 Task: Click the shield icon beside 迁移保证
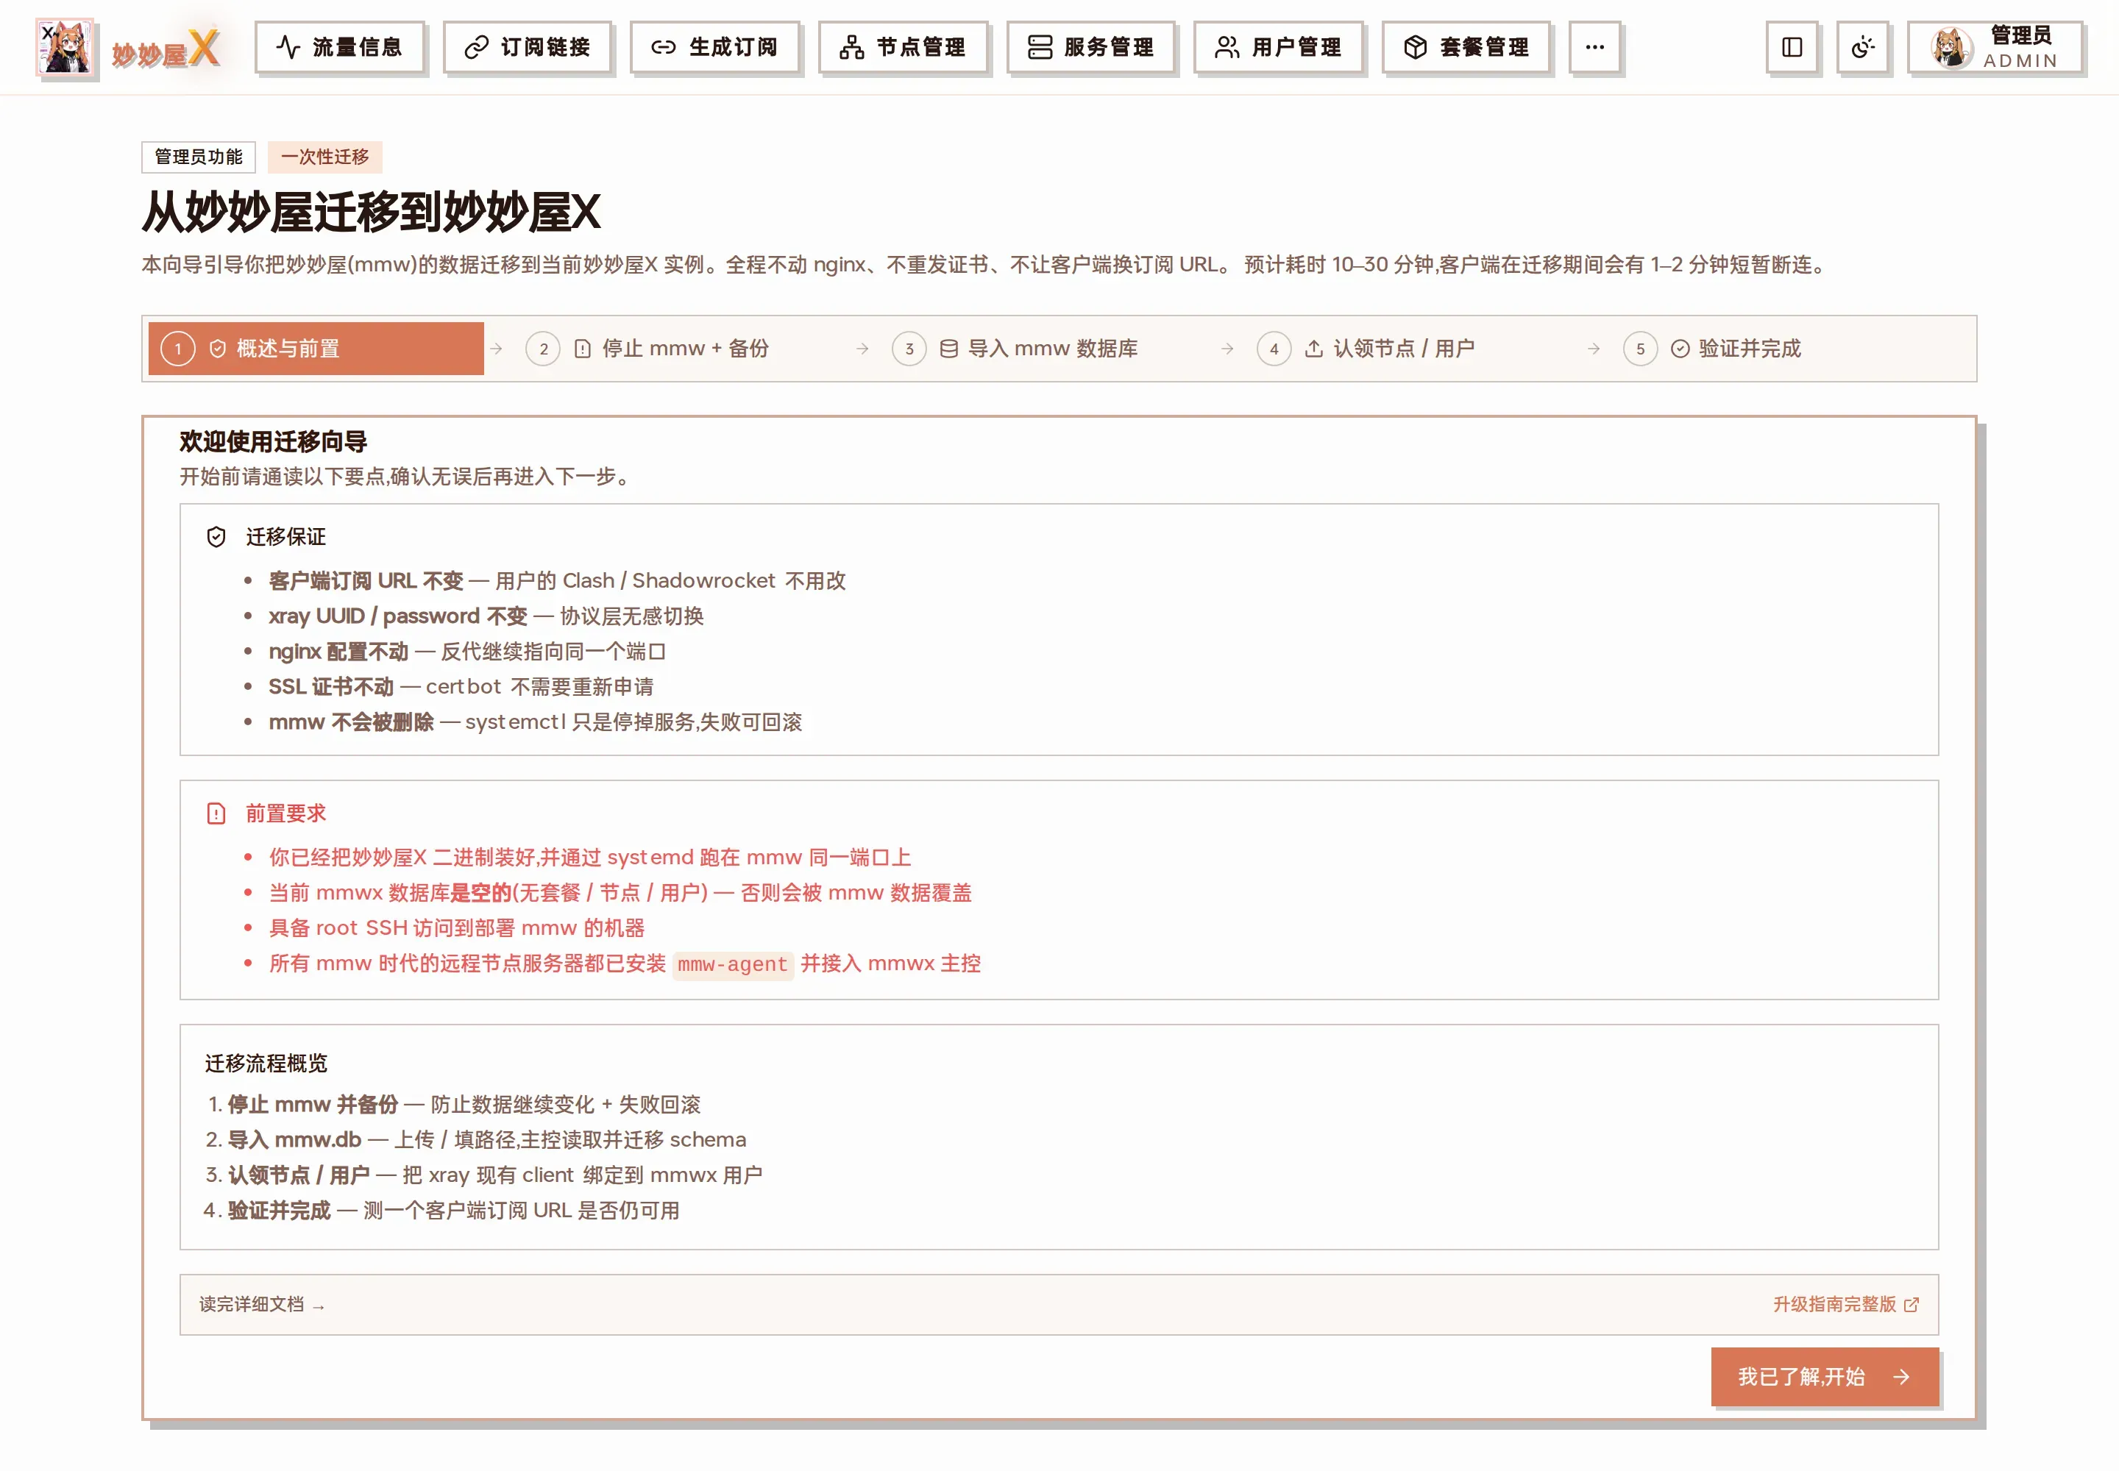tap(216, 536)
